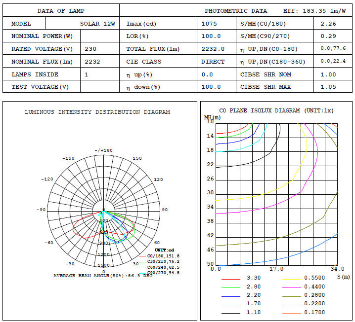Click the PHOTOMETRIC DATA header

click(236, 11)
